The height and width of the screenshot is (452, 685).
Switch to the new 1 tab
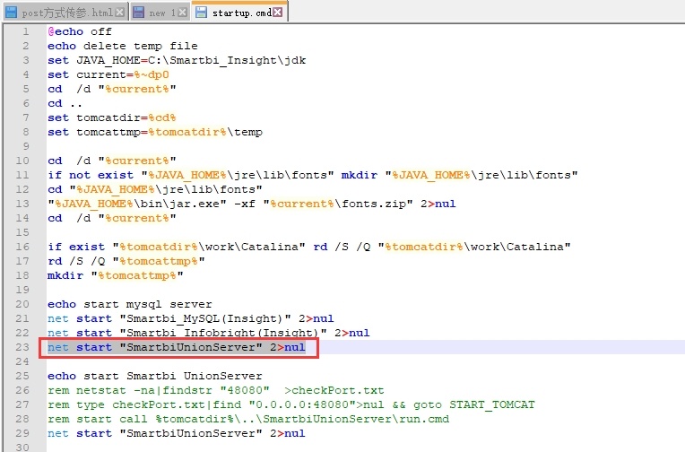(x=160, y=13)
